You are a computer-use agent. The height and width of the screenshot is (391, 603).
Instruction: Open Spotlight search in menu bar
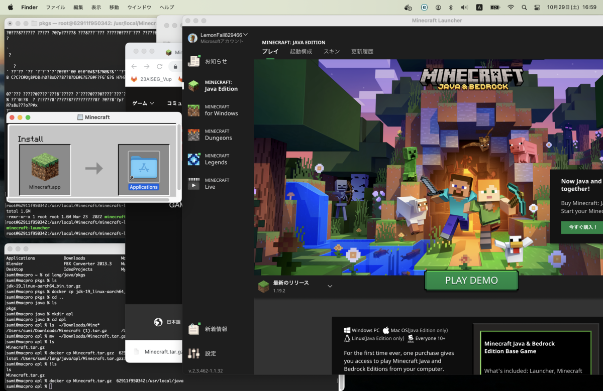pyautogui.click(x=524, y=8)
